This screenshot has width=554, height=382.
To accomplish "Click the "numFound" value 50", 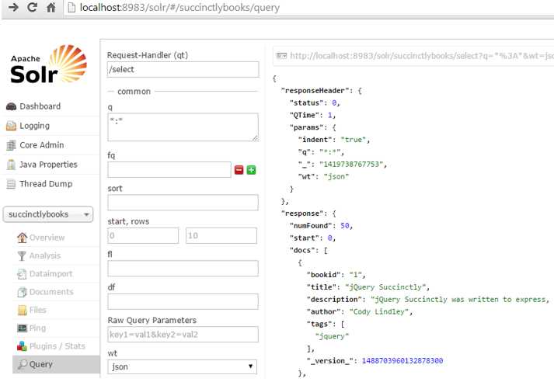I will click(x=345, y=226).
